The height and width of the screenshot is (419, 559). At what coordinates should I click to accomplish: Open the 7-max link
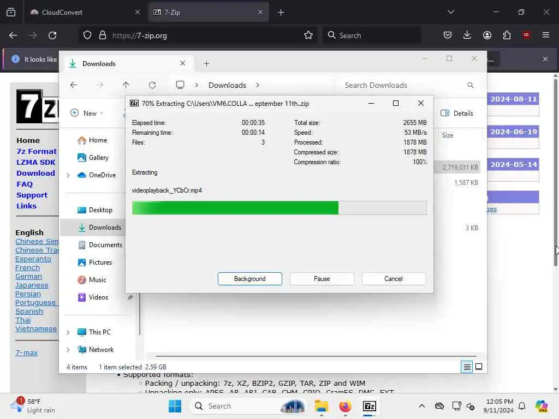[26, 353]
